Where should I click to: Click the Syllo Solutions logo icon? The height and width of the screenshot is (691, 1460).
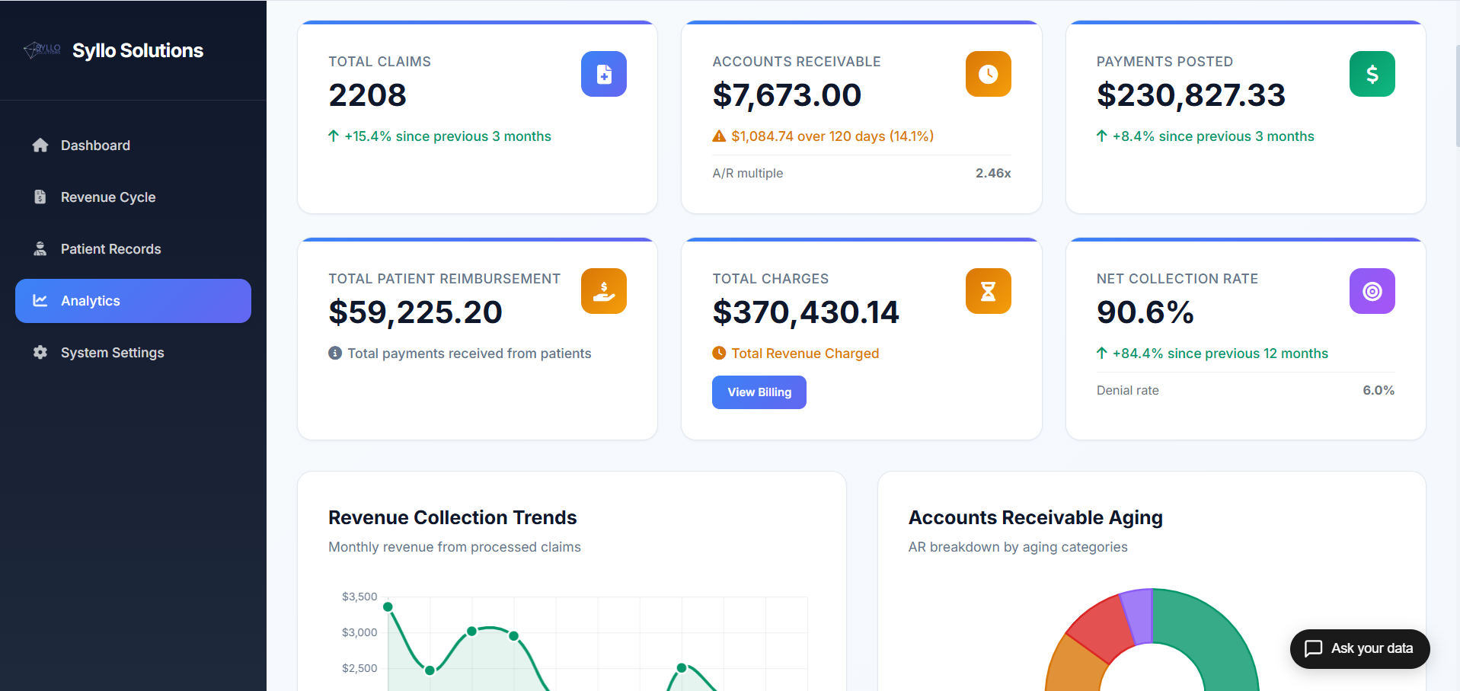click(42, 50)
